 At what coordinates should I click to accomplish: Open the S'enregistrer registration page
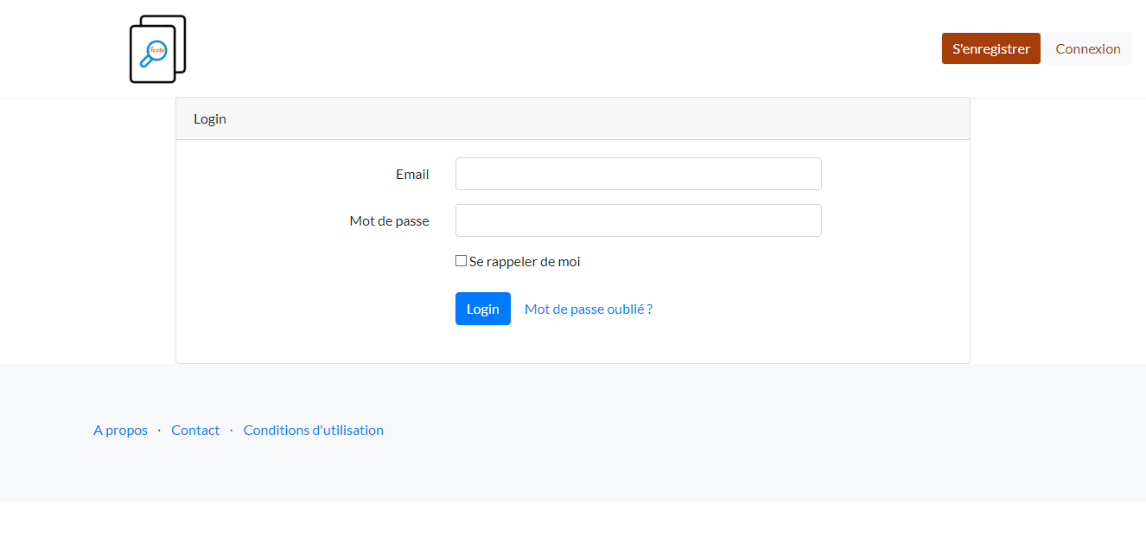[991, 48]
